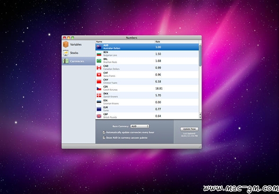Click the currency list scrollbar thumb
The height and width of the screenshot is (194, 279).
pos(200,55)
